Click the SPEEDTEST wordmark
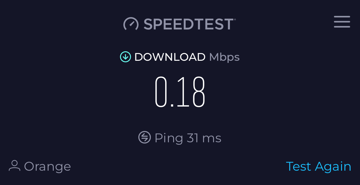The height and width of the screenshot is (185, 360). [x=188, y=24]
